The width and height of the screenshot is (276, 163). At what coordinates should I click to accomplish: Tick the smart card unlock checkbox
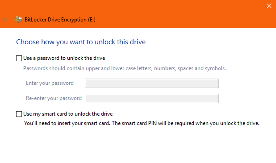tap(19, 114)
